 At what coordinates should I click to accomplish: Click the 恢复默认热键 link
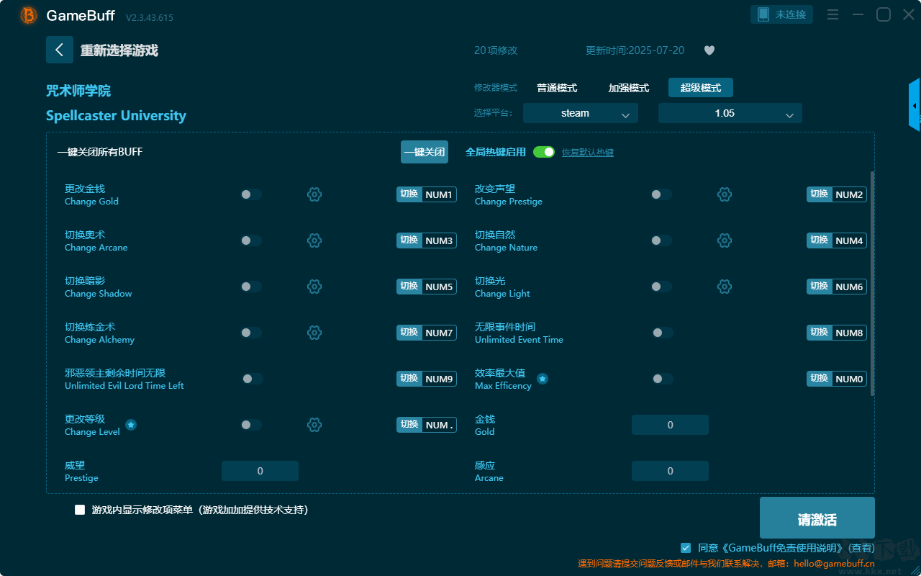588,153
